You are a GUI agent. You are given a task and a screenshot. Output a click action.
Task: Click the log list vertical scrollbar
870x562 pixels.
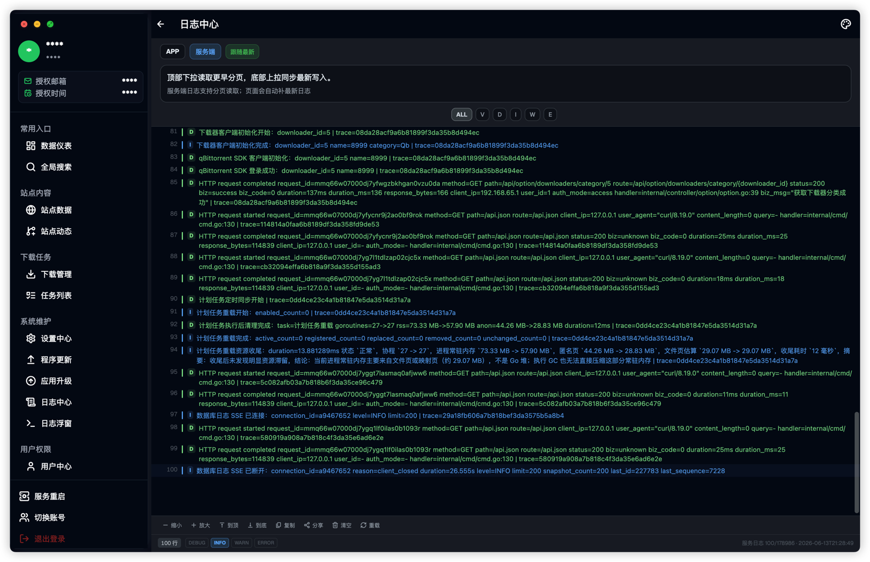[856, 462]
